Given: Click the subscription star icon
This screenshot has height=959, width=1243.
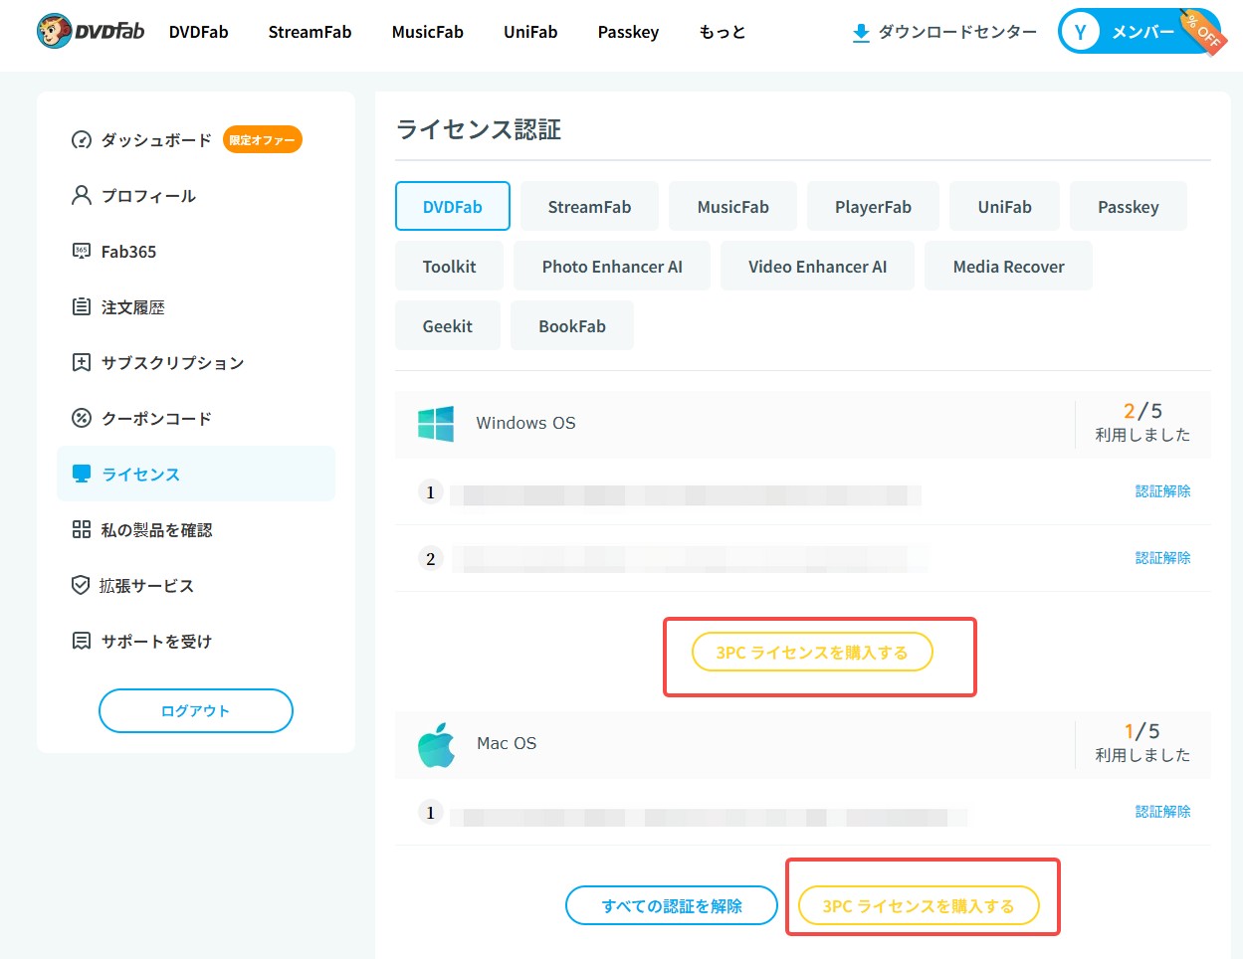Looking at the screenshot, I should [x=82, y=363].
